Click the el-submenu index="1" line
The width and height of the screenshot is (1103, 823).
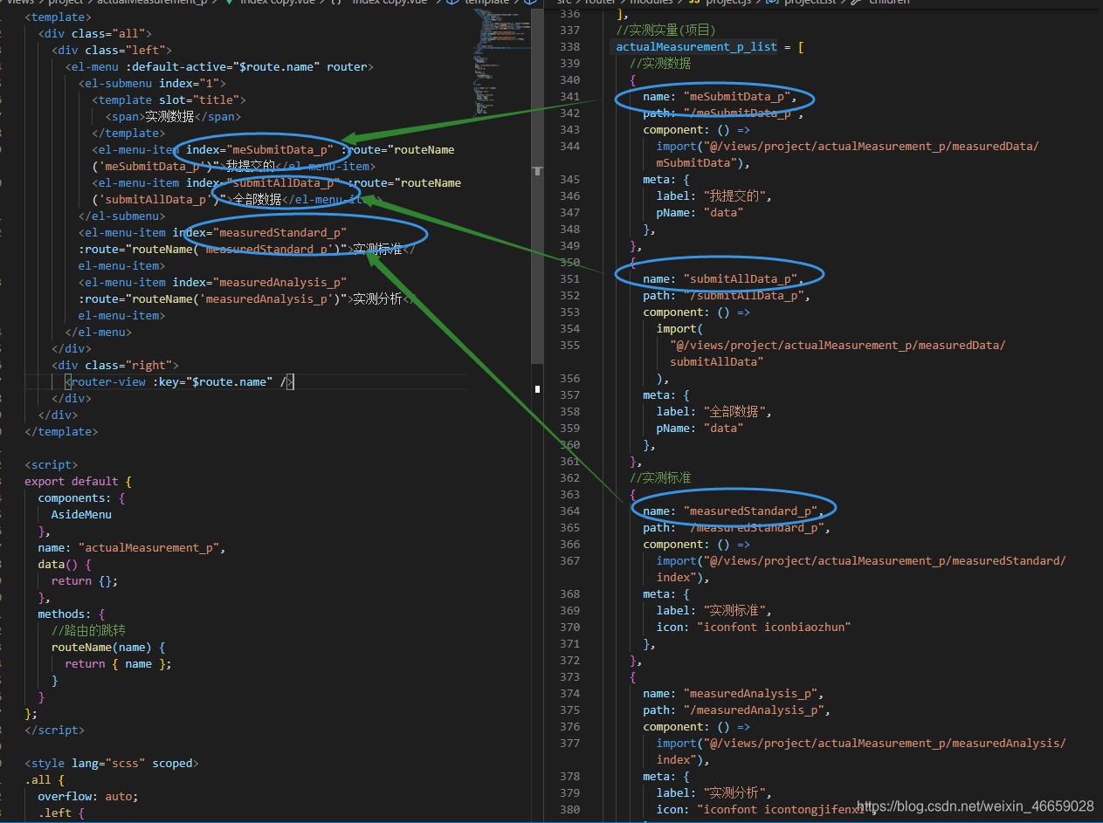(x=152, y=83)
